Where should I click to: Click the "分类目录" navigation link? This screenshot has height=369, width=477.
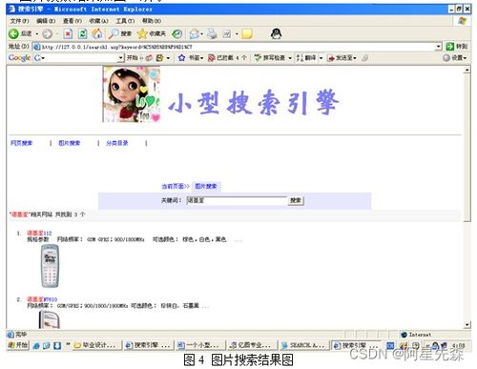(117, 143)
